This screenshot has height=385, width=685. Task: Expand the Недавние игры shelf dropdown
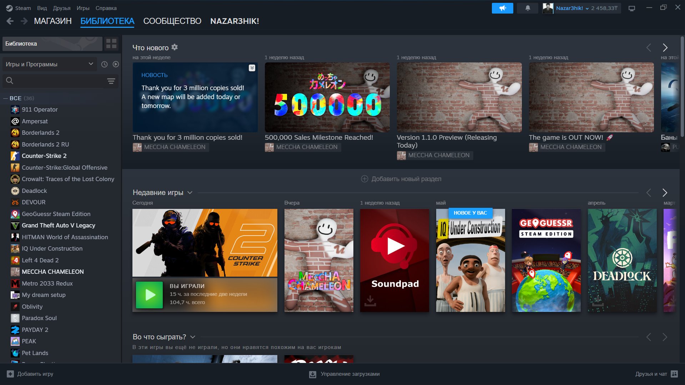(190, 192)
